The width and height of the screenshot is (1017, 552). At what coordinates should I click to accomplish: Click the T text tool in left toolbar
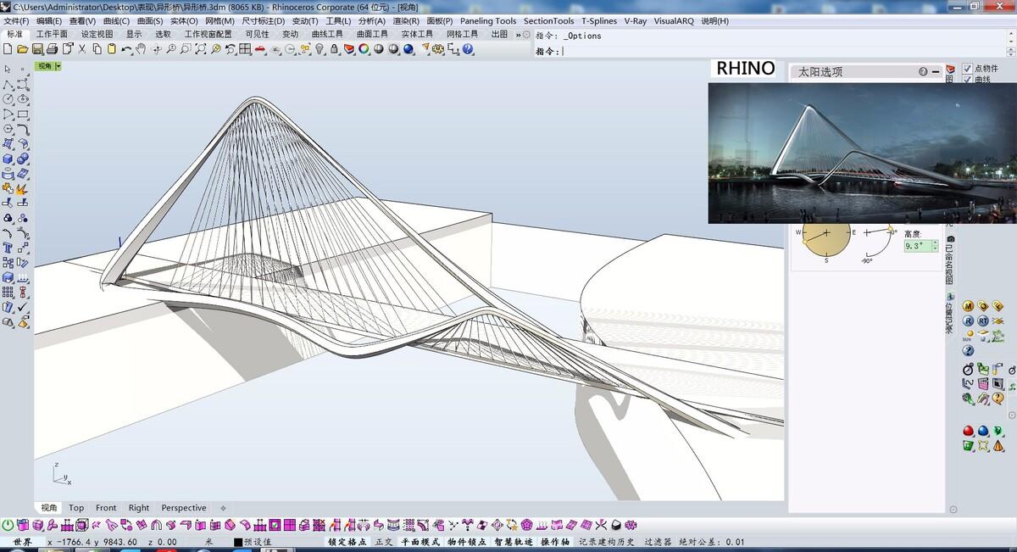pos(8,248)
